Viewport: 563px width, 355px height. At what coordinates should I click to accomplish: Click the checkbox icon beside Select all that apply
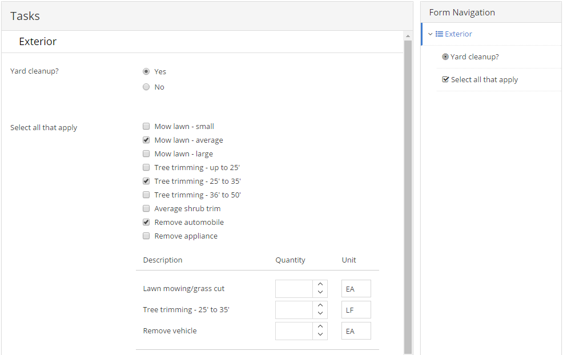point(445,79)
